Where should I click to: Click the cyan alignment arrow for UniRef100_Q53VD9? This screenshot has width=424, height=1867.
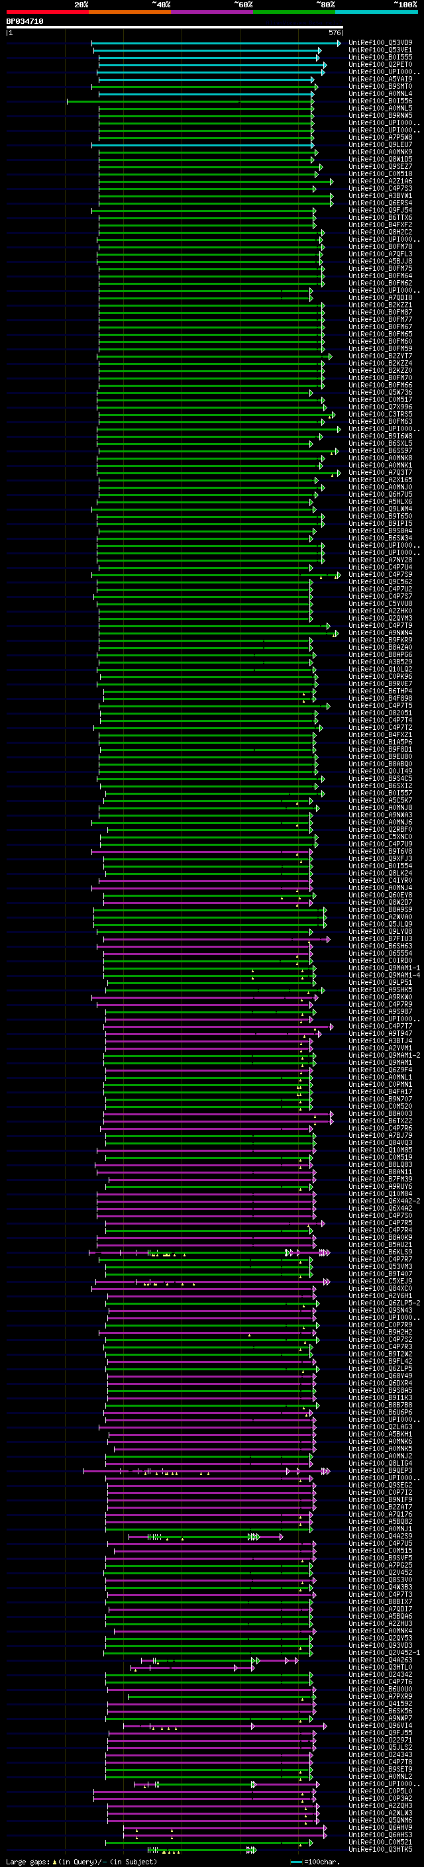216,43
